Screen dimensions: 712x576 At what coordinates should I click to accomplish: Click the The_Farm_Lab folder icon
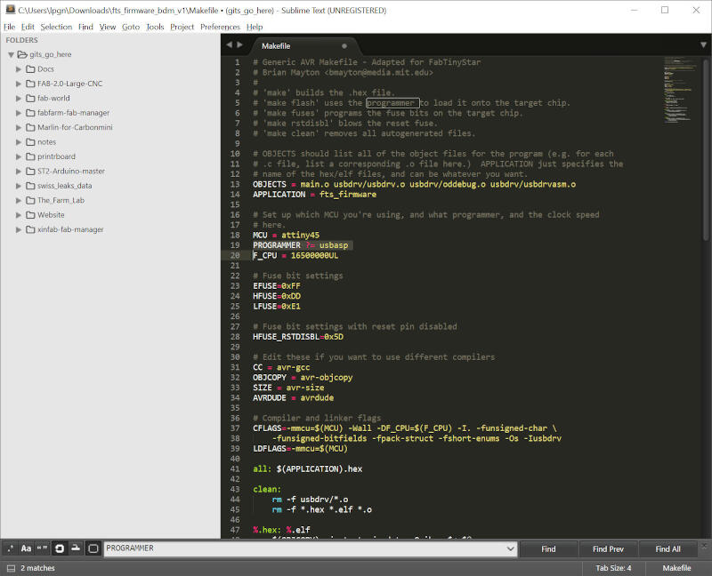(x=30, y=200)
